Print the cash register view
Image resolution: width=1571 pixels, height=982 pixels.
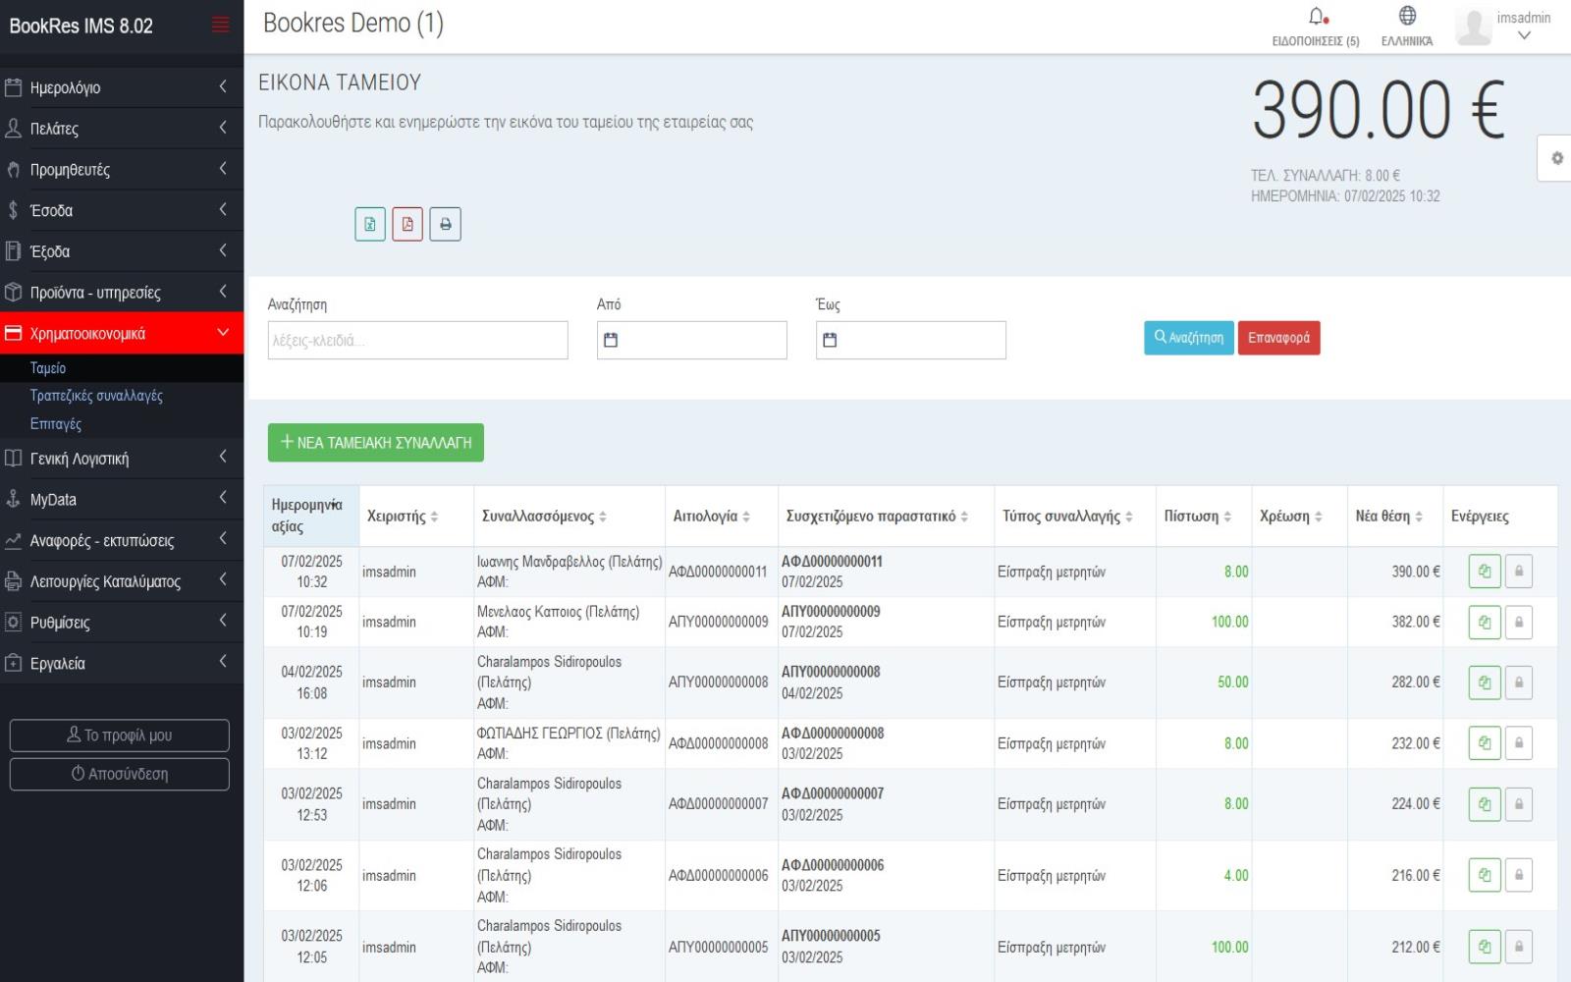pyautogui.click(x=445, y=224)
